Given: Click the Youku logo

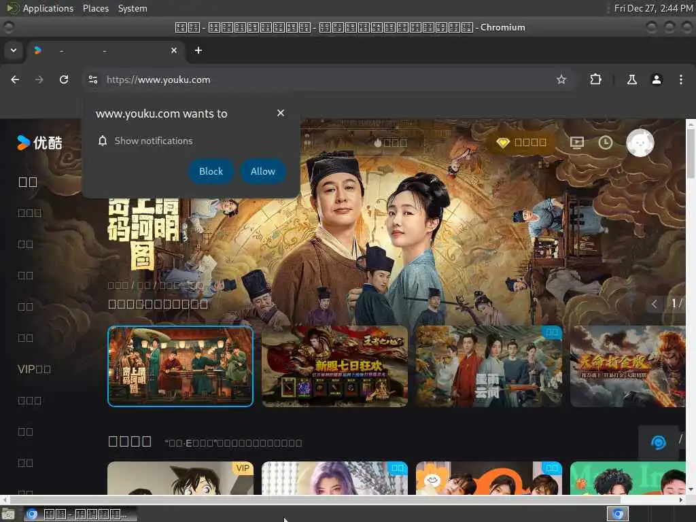Looking at the screenshot, I should point(39,143).
